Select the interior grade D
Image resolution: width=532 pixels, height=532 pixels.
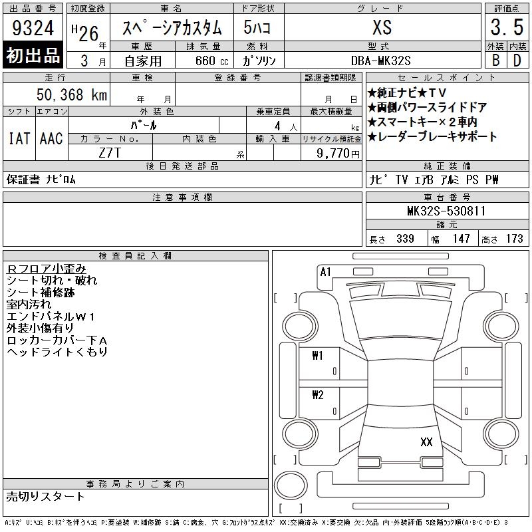click(517, 61)
